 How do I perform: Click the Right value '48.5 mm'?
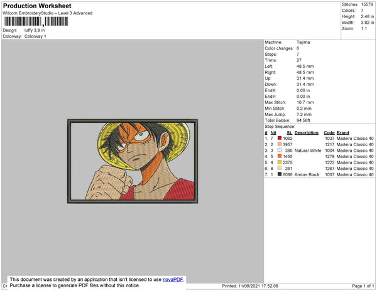pyautogui.click(x=305, y=73)
